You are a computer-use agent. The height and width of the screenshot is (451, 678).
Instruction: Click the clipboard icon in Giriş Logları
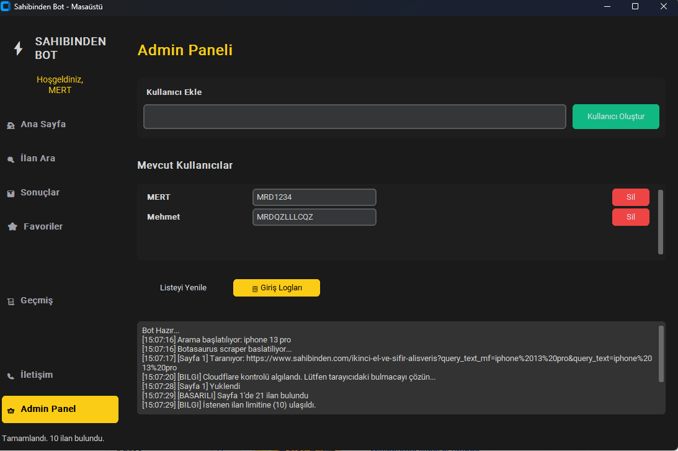click(x=255, y=289)
